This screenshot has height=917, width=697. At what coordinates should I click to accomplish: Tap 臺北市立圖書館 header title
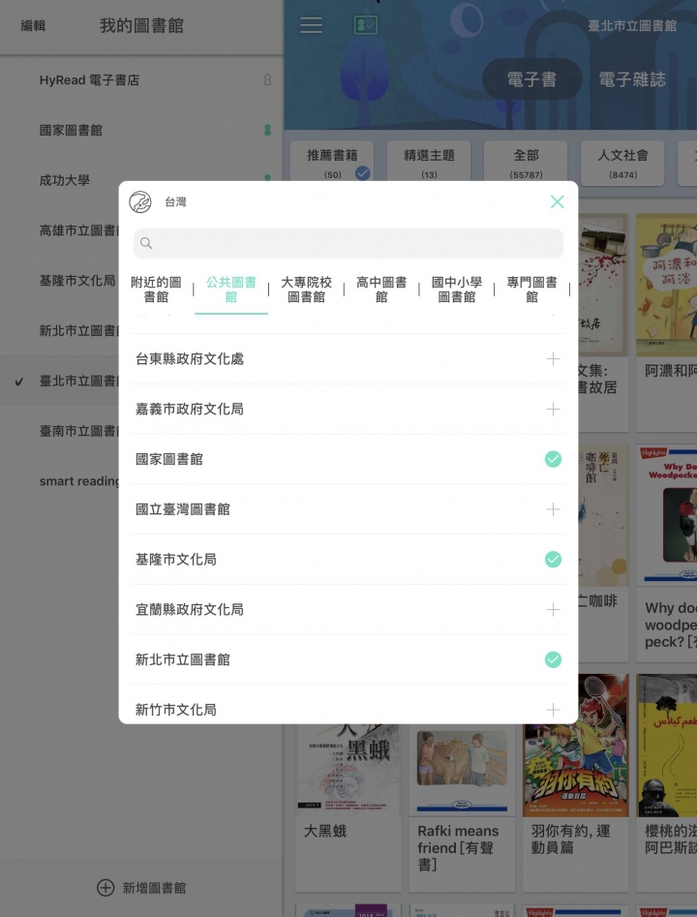click(x=632, y=26)
